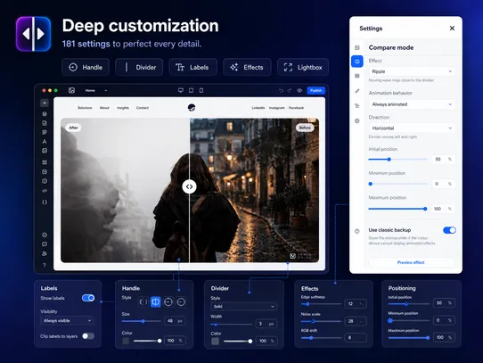Disable the Use classic backup toggle
Screen dimensions: 483x363
449,230
